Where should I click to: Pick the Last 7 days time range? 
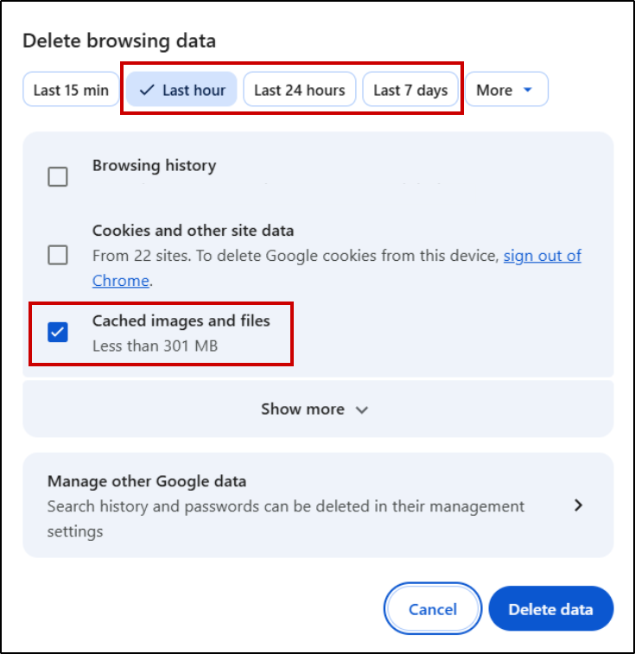point(410,90)
